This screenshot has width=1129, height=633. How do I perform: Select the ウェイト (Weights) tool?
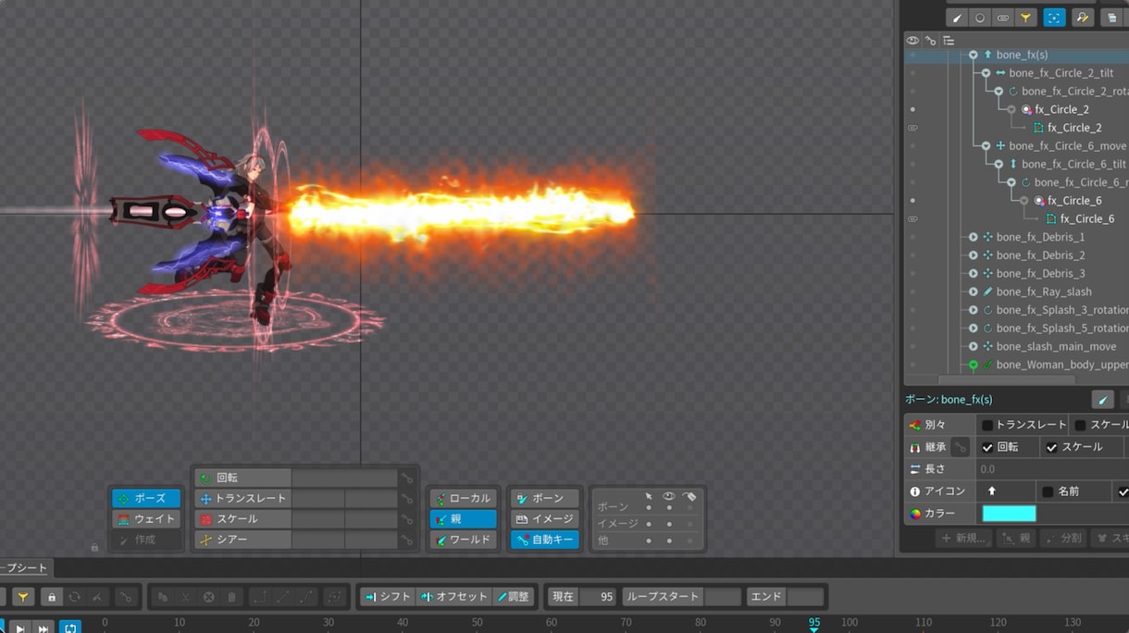[x=146, y=519]
